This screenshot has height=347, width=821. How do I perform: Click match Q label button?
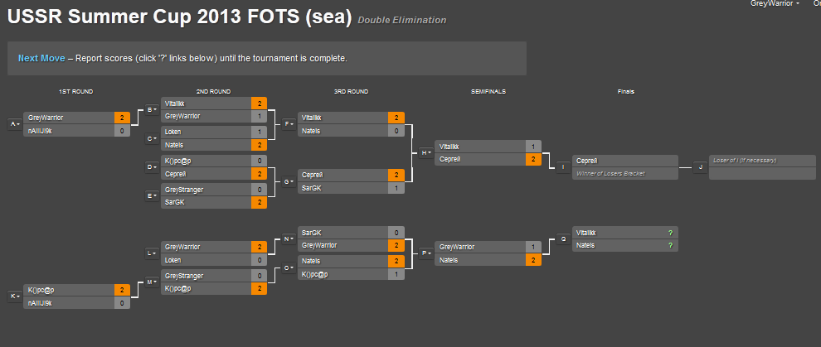click(x=563, y=239)
